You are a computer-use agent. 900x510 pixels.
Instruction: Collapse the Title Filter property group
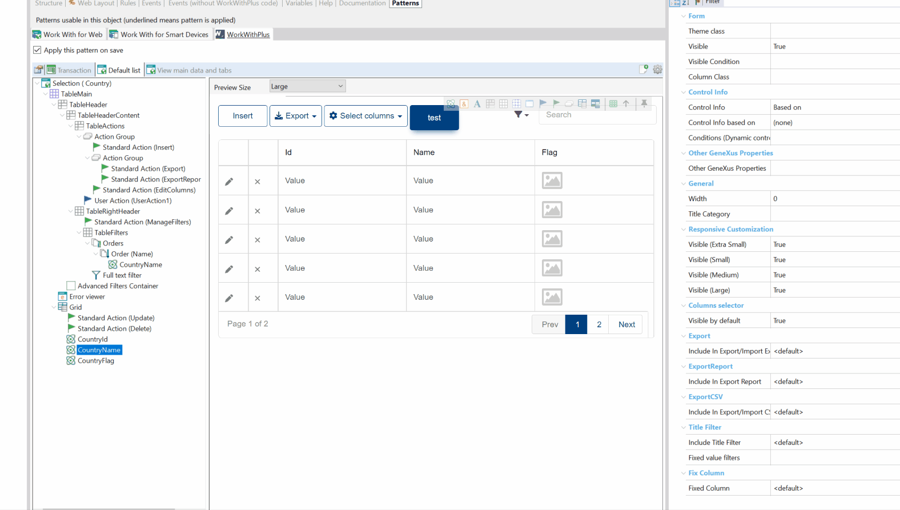click(684, 427)
